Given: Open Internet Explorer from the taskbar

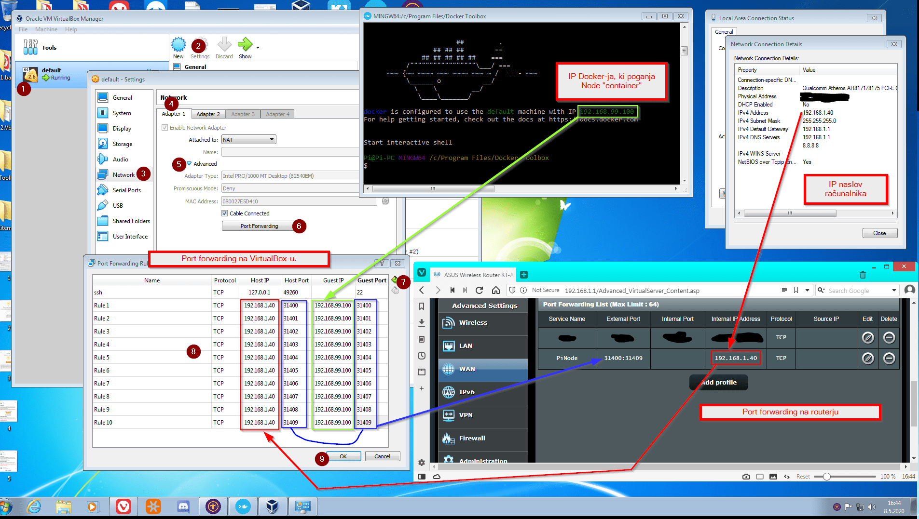Looking at the screenshot, I should click(34, 506).
